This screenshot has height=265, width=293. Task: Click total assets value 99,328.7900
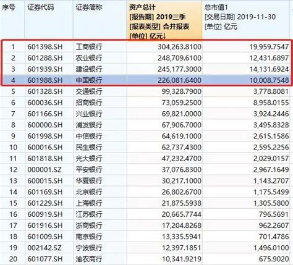pos(181,91)
